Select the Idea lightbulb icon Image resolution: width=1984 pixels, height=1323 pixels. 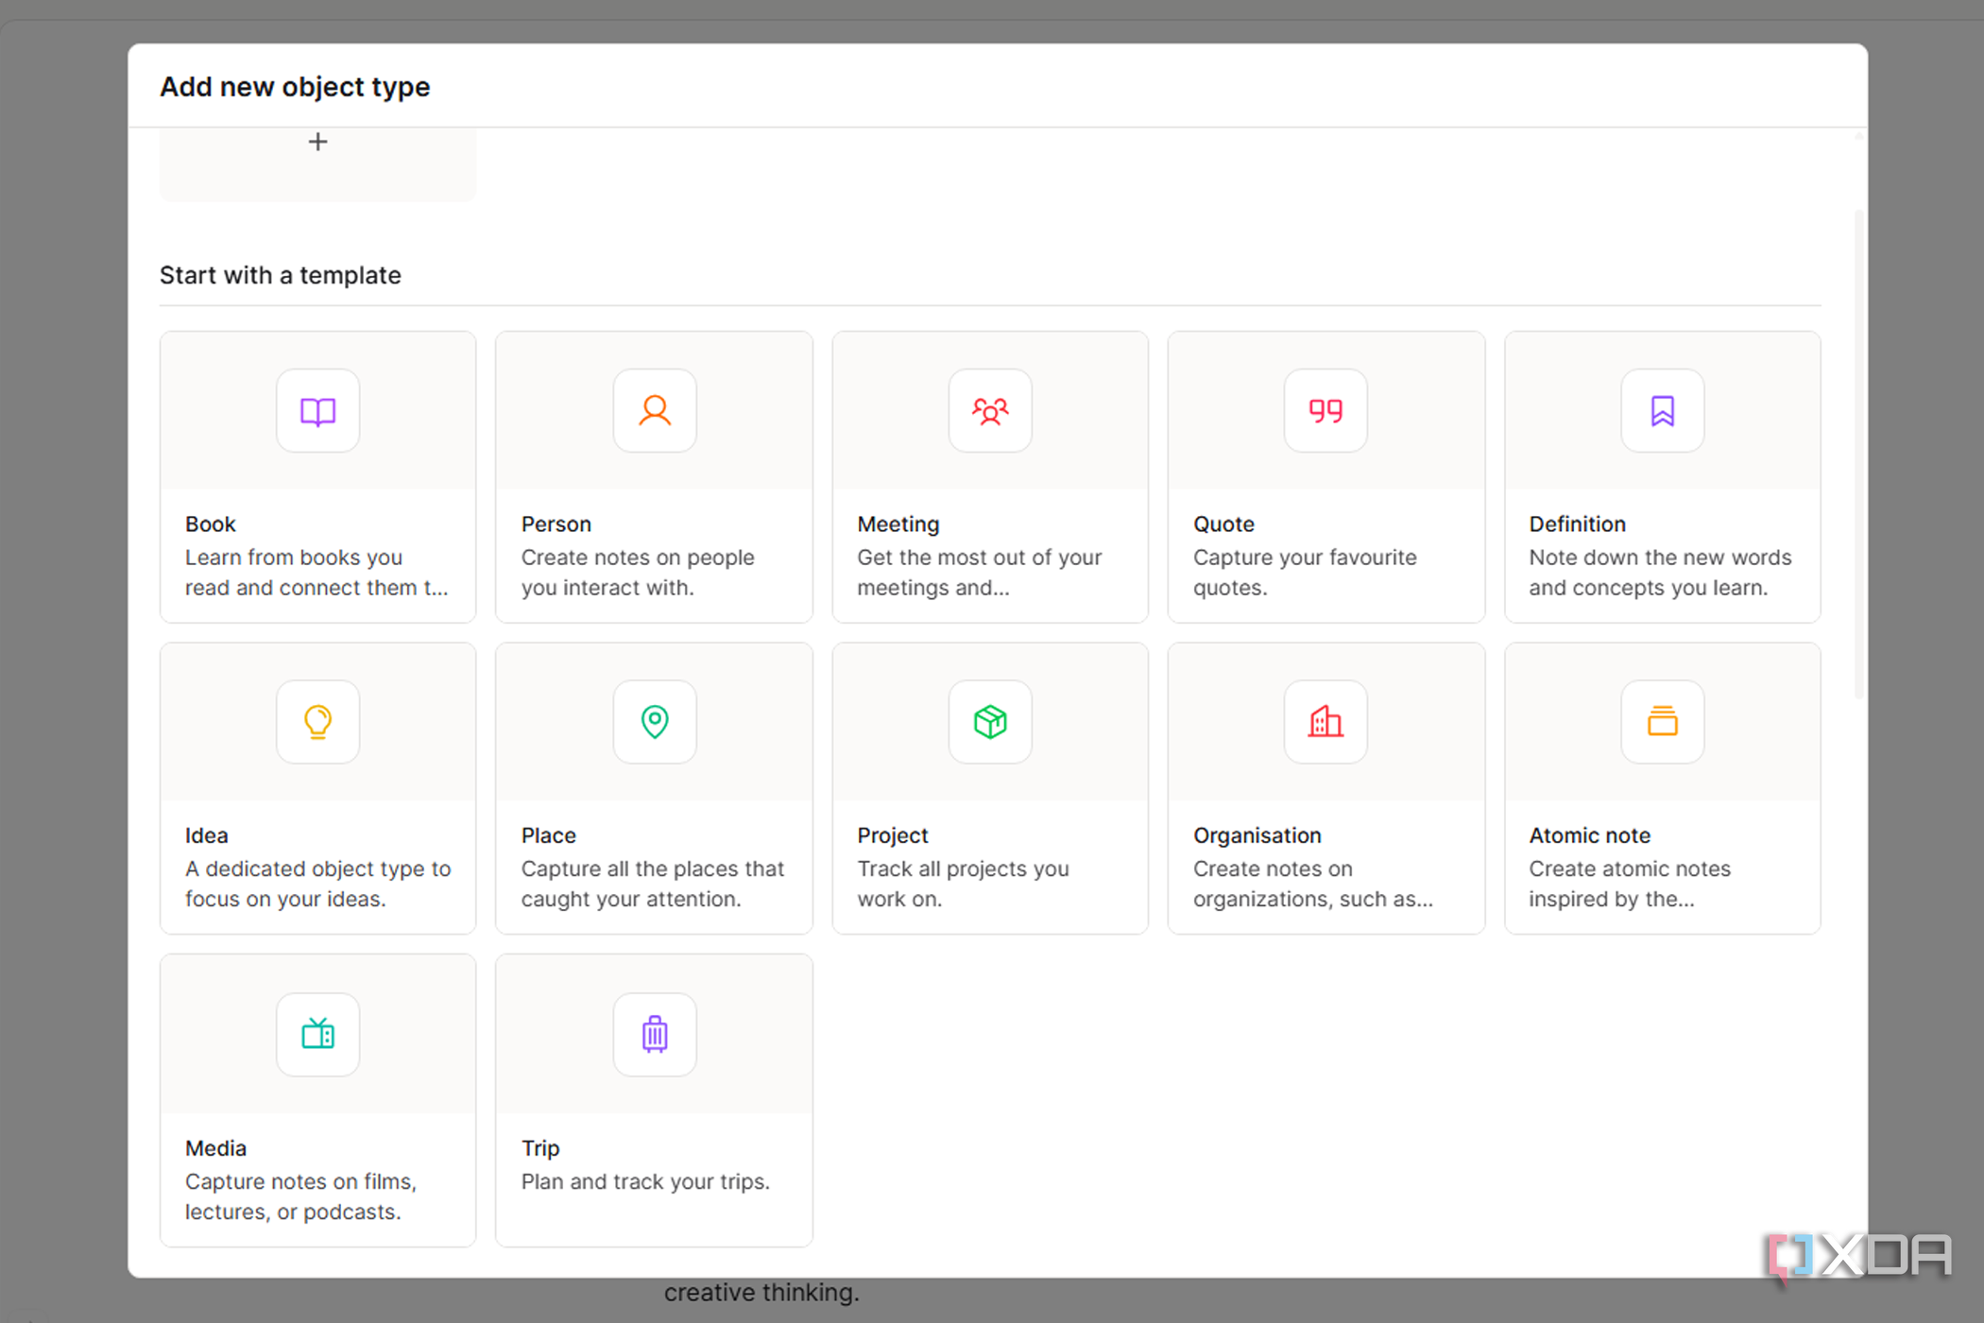pyautogui.click(x=317, y=722)
